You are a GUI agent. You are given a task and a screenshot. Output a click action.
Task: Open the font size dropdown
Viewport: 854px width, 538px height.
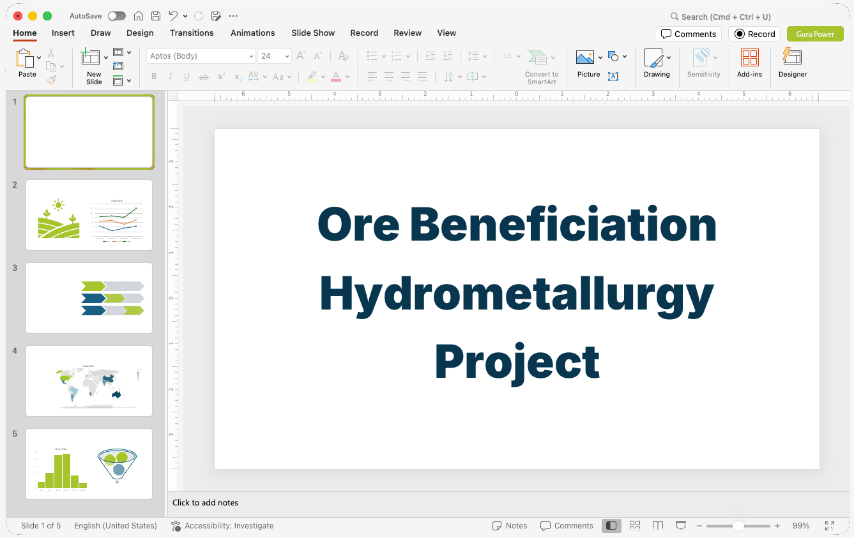pos(287,56)
